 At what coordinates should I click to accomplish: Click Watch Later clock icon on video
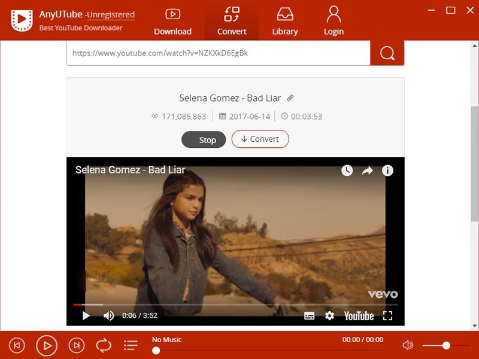(x=347, y=171)
